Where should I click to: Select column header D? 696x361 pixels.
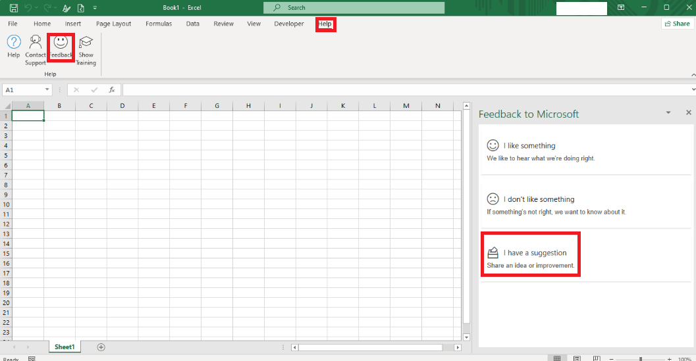click(x=122, y=106)
